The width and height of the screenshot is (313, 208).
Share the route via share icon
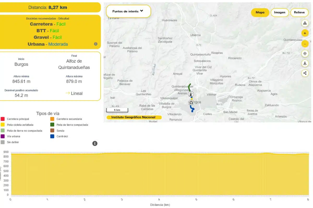coord(305,73)
